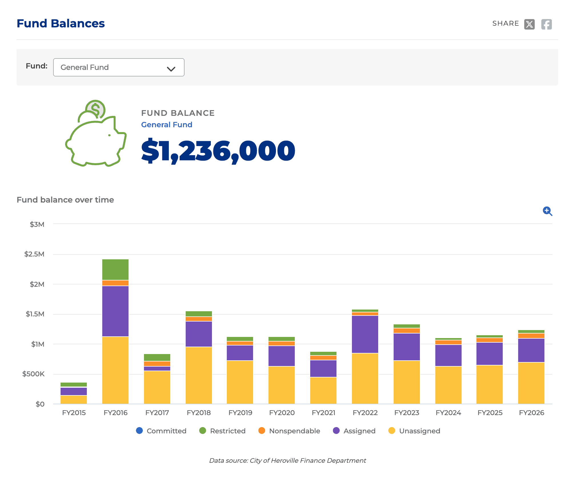Screen dimensions: 573x481
Task: Click the chevron inside the Fund selector
Action: tap(171, 68)
